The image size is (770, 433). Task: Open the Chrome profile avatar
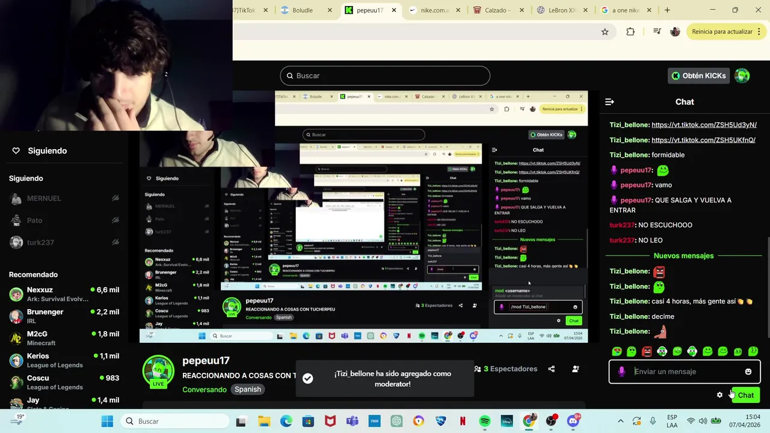[675, 32]
